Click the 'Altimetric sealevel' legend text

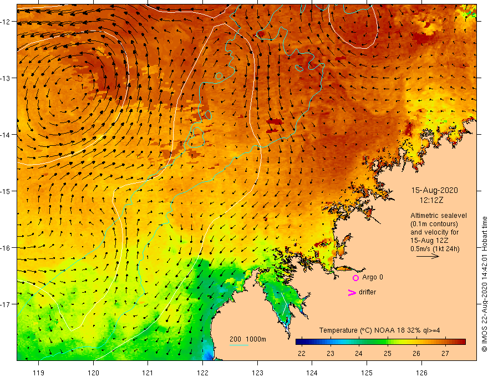point(439,216)
